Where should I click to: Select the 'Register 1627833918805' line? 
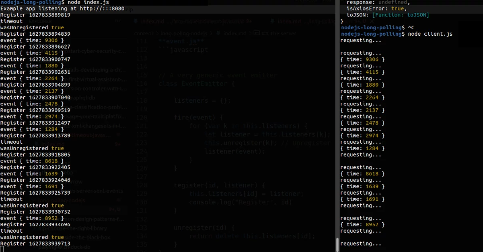click(35, 154)
